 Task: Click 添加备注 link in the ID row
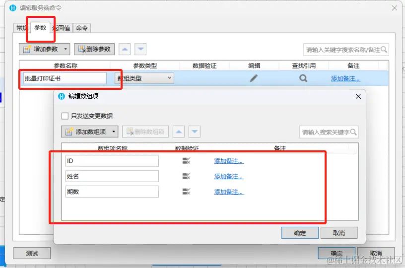(229, 161)
